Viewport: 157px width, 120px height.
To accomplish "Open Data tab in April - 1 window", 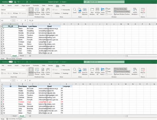I will tap(43, 65).
